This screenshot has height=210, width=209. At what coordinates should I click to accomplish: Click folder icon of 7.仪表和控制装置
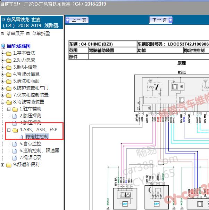click(9, 95)
